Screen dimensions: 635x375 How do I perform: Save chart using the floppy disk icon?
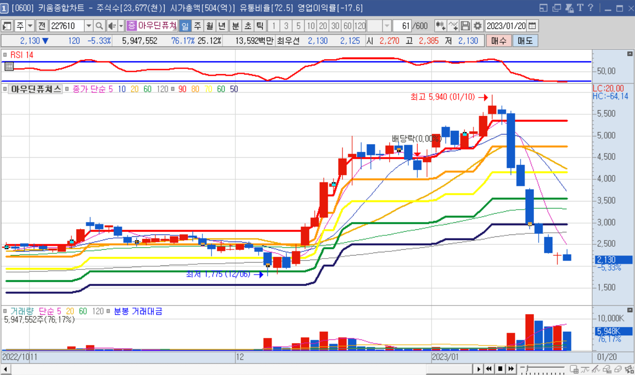(465, 26)
